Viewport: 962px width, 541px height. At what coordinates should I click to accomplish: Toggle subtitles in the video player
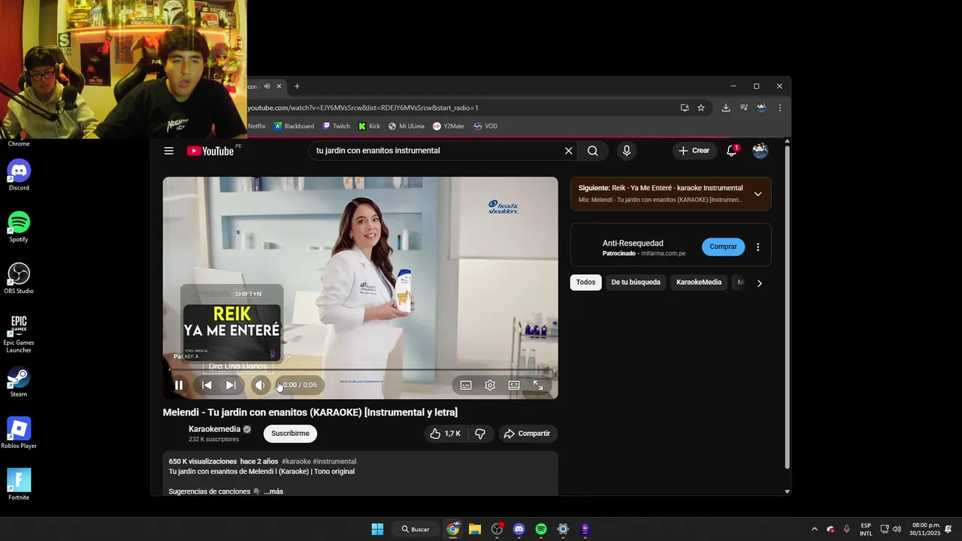point(466,385)
